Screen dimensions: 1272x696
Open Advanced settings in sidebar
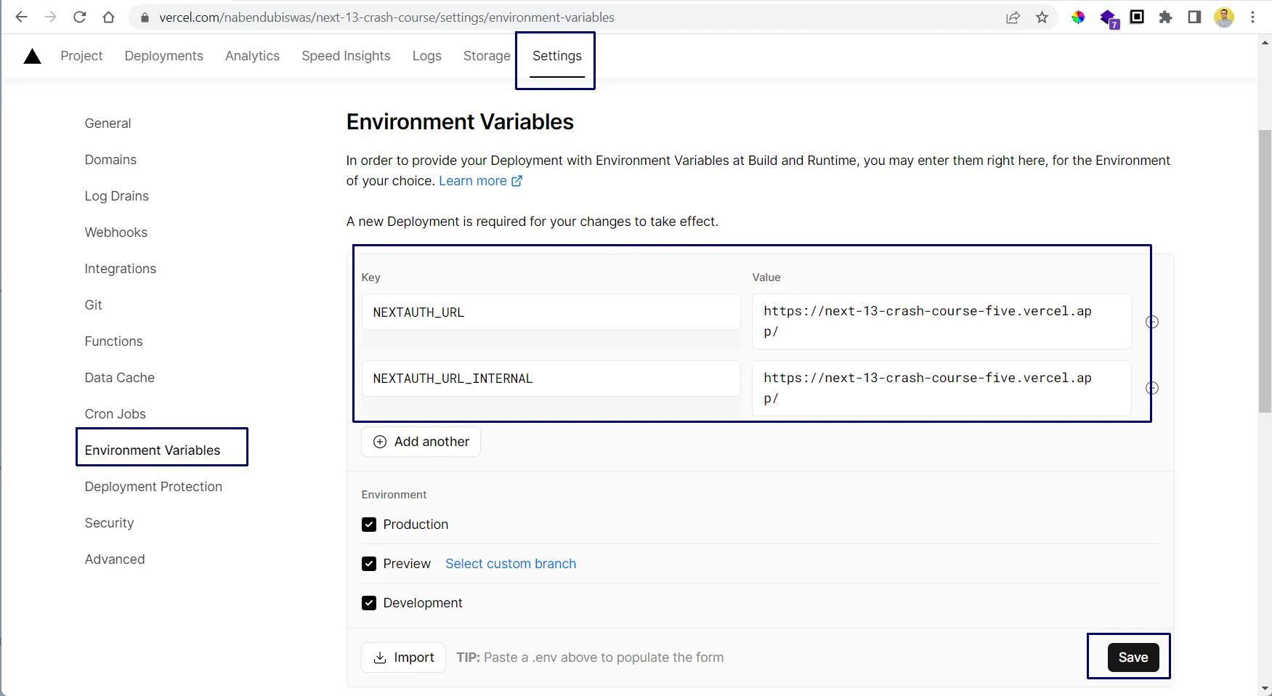pyautogui.click(x=114, y=559)
